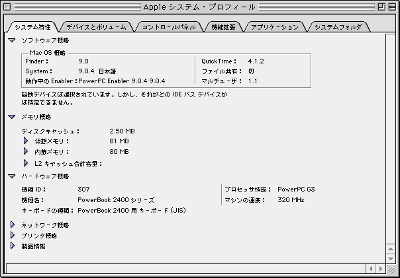Screen dimensions: 400x278
Task: Collapse the ソフトウェア概略 section
Action: pyautogui.click(x=12, y=40)
